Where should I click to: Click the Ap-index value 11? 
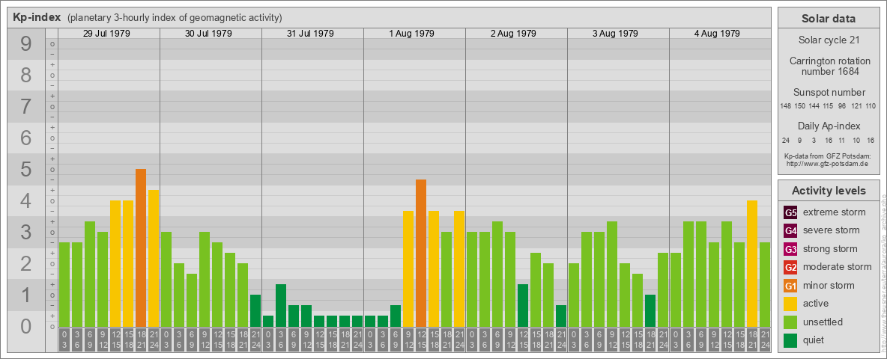click(842, 140)
